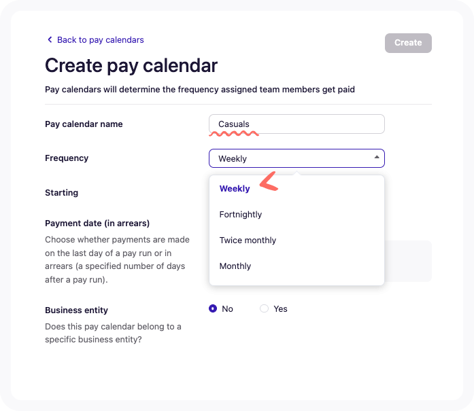Focus the Pay calendar name input

click(x=297, y=124)
